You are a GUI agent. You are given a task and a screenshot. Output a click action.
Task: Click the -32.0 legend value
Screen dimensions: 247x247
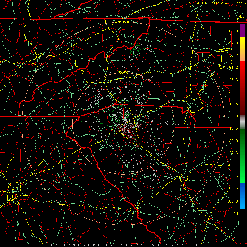coord(232,141)
